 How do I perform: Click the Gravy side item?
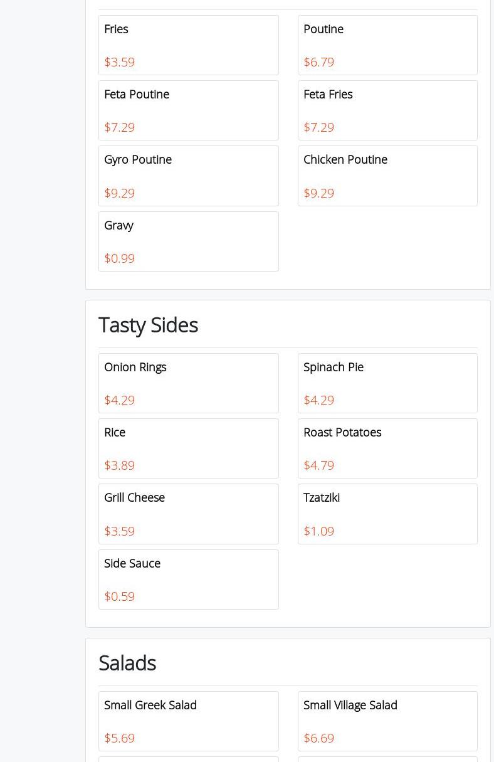point(188,241)
